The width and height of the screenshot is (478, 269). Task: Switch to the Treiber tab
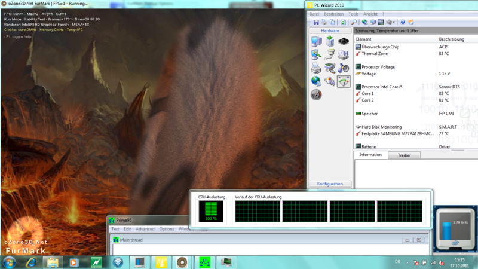[x=405, y=155]
